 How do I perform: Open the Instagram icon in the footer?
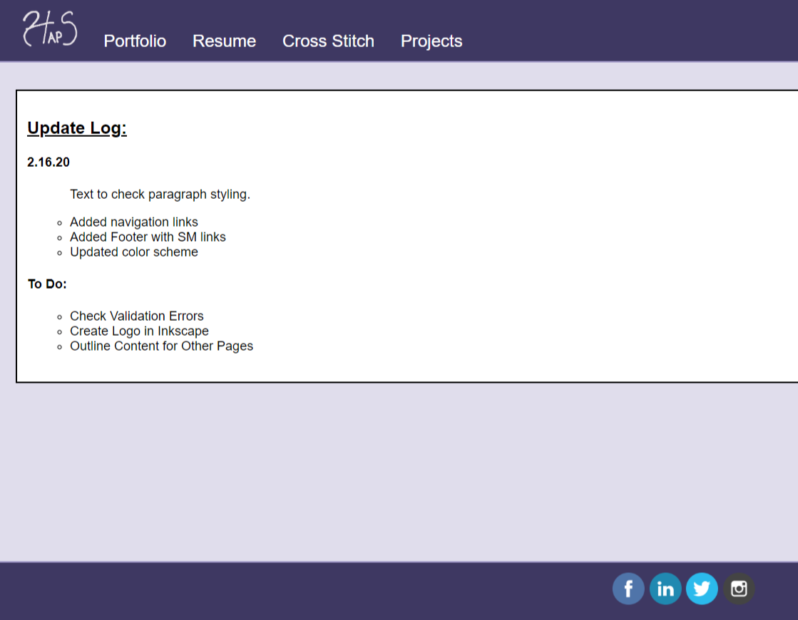[739, 589]
